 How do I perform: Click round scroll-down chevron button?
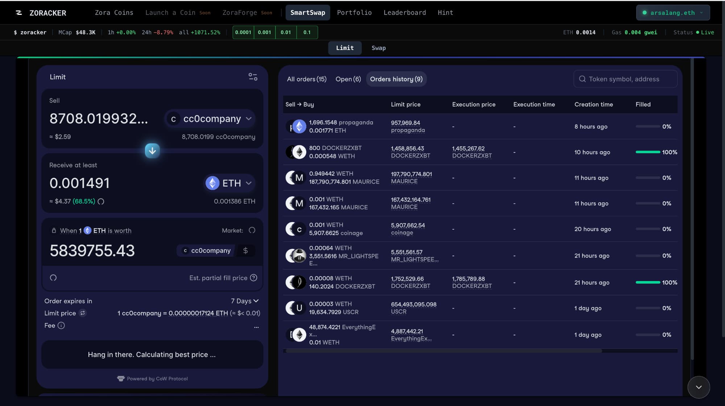(x=698, y=387)
